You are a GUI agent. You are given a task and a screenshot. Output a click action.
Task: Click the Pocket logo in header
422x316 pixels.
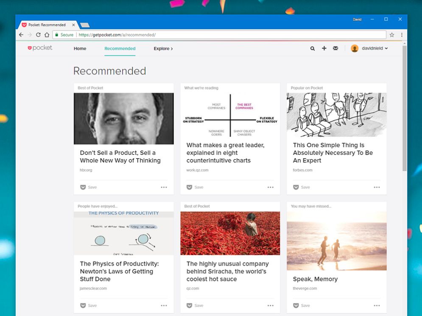click(x=40, y=48)
